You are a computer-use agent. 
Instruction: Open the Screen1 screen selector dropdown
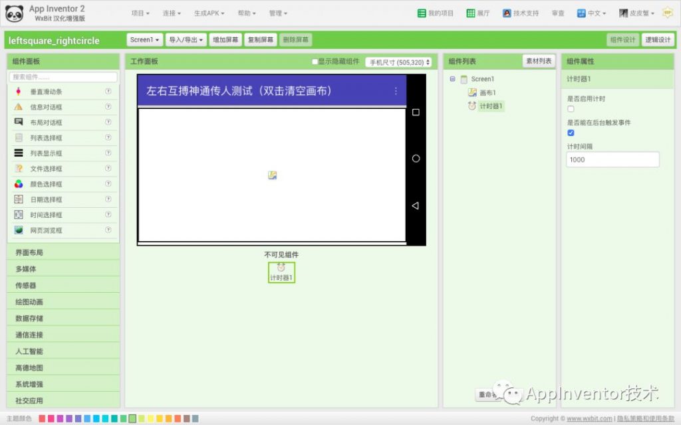[144, 39]
